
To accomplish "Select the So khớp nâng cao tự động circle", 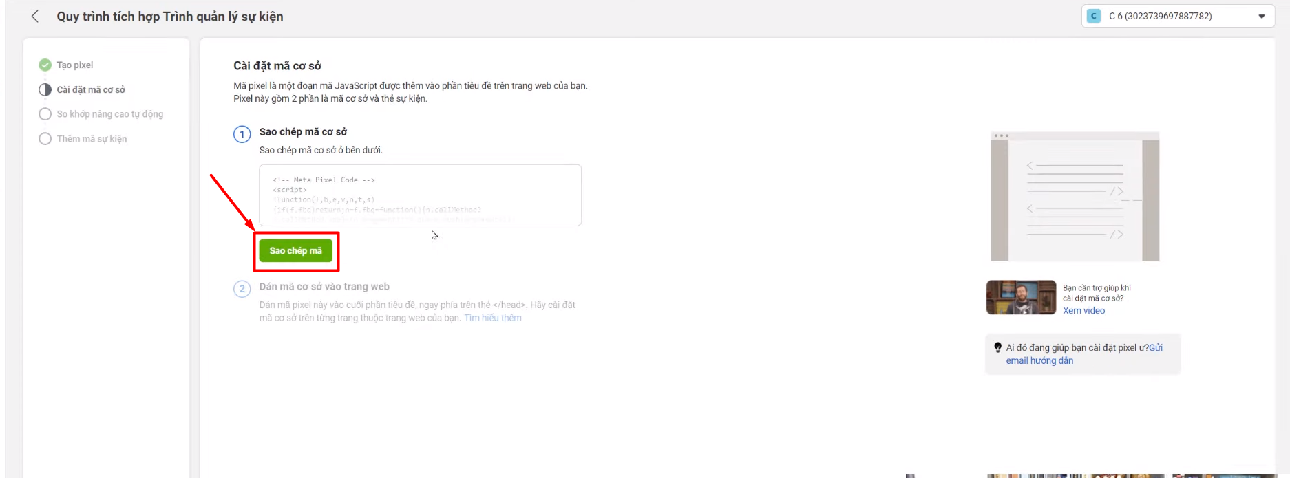I will 45,114.
